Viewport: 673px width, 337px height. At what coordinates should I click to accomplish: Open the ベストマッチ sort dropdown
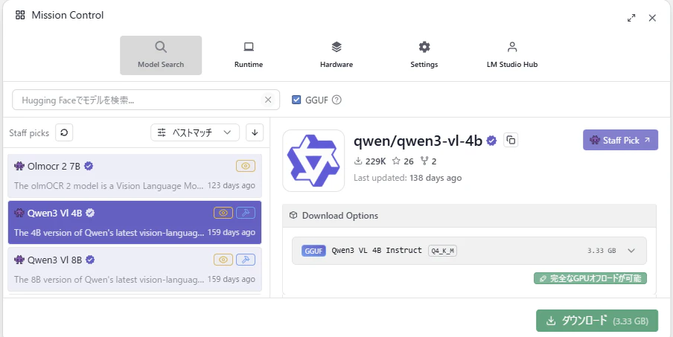pos(195,132)
